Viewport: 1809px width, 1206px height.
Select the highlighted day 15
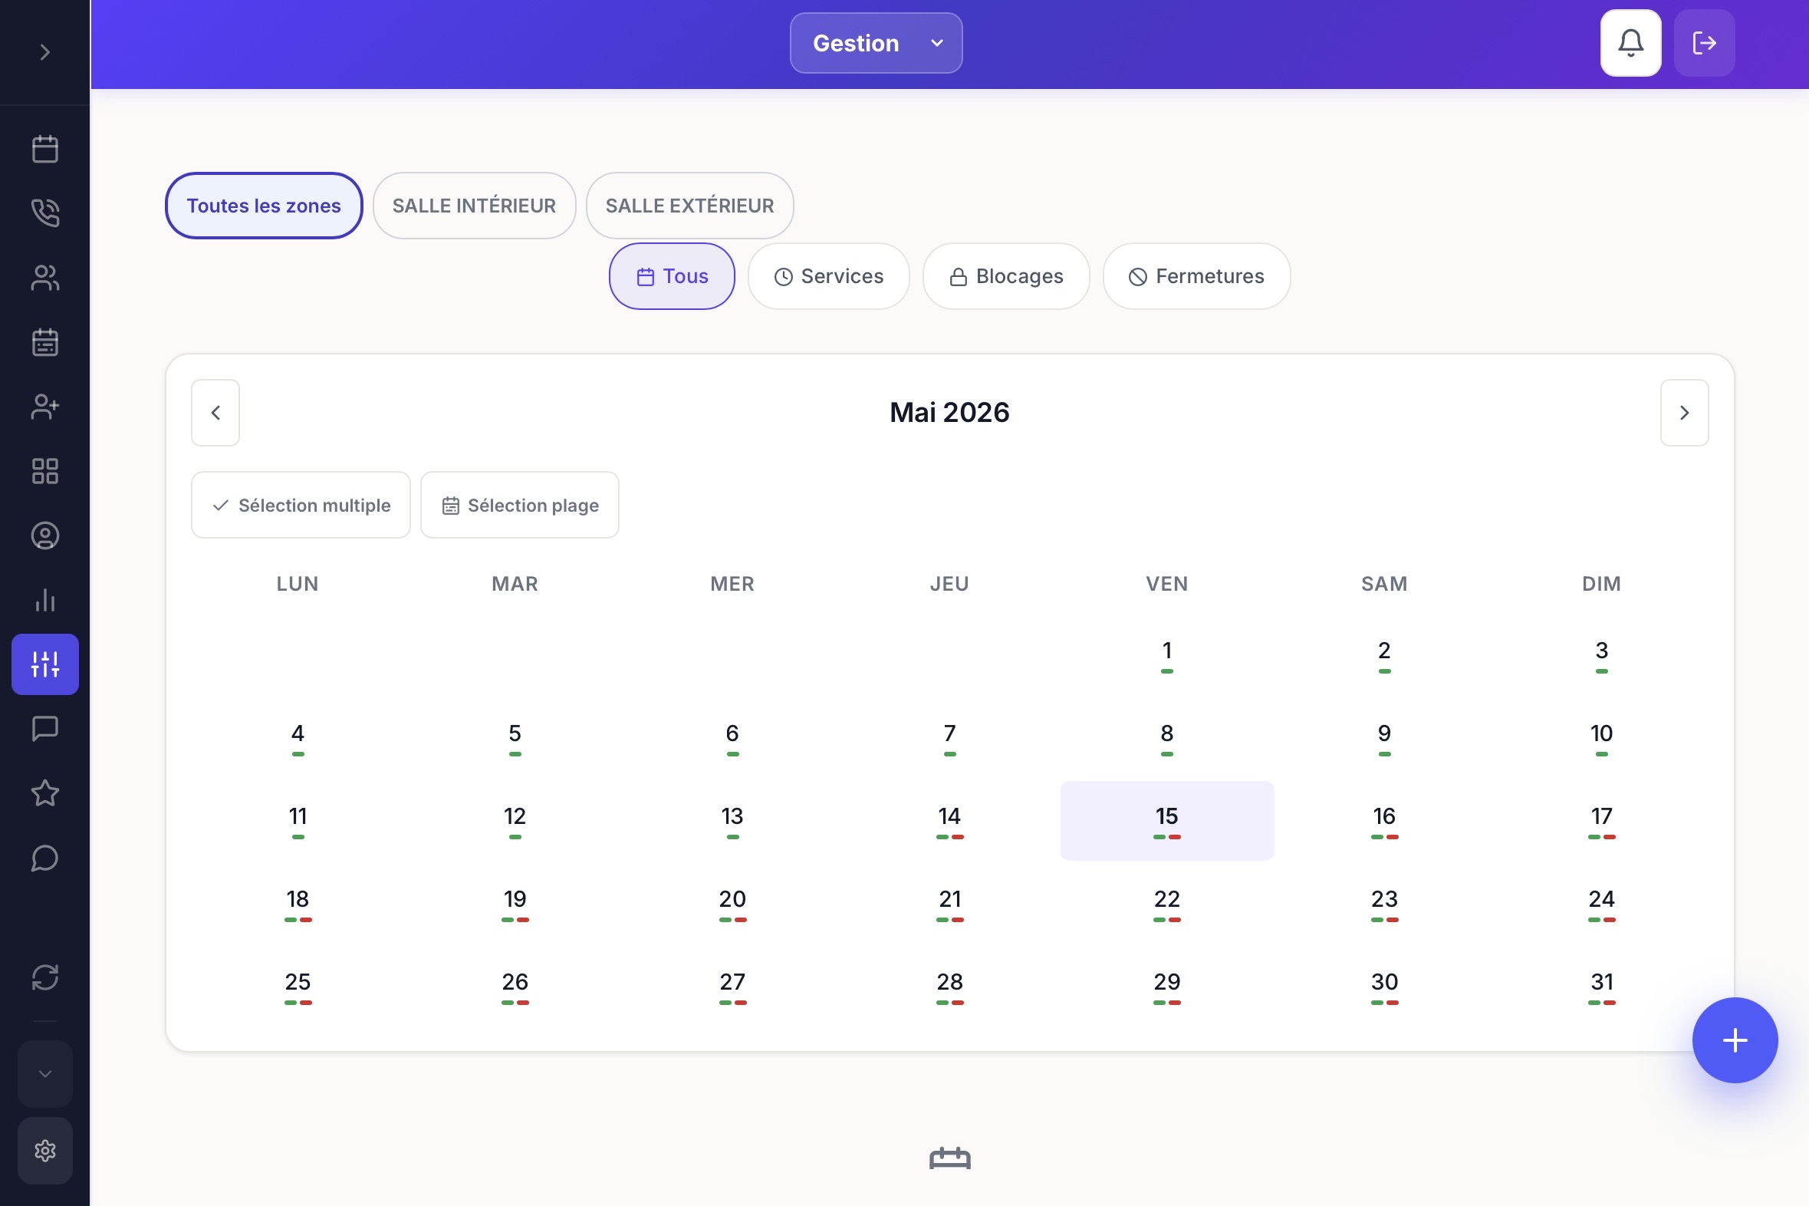[1167, 821]
